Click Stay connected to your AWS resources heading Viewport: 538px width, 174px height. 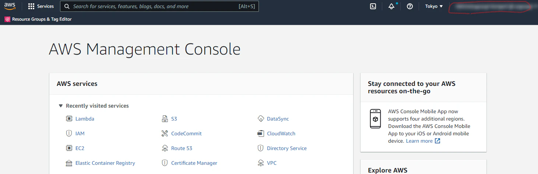point(412,87)
